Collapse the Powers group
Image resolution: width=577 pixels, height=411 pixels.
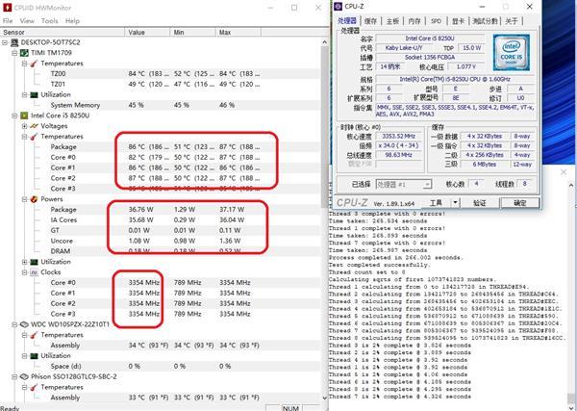[x=24, y=199]
